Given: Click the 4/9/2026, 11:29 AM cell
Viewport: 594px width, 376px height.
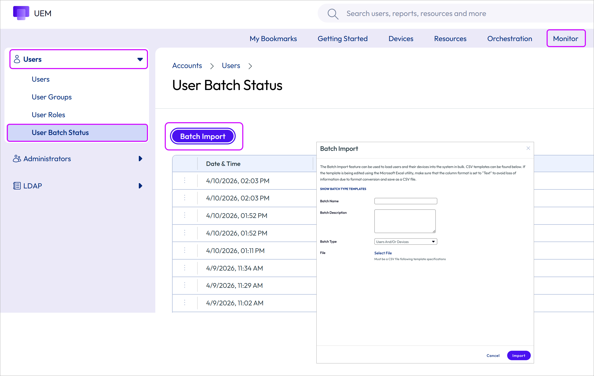Looking at the screenshot, I should tap(234, 285).
